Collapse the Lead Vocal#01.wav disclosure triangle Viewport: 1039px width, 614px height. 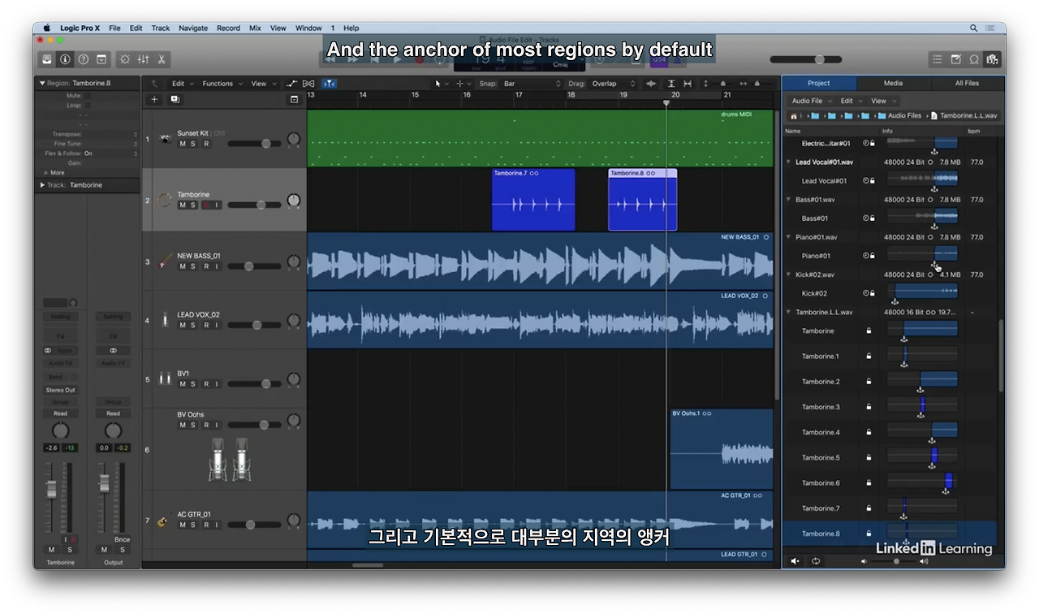(x=788, y=162)
